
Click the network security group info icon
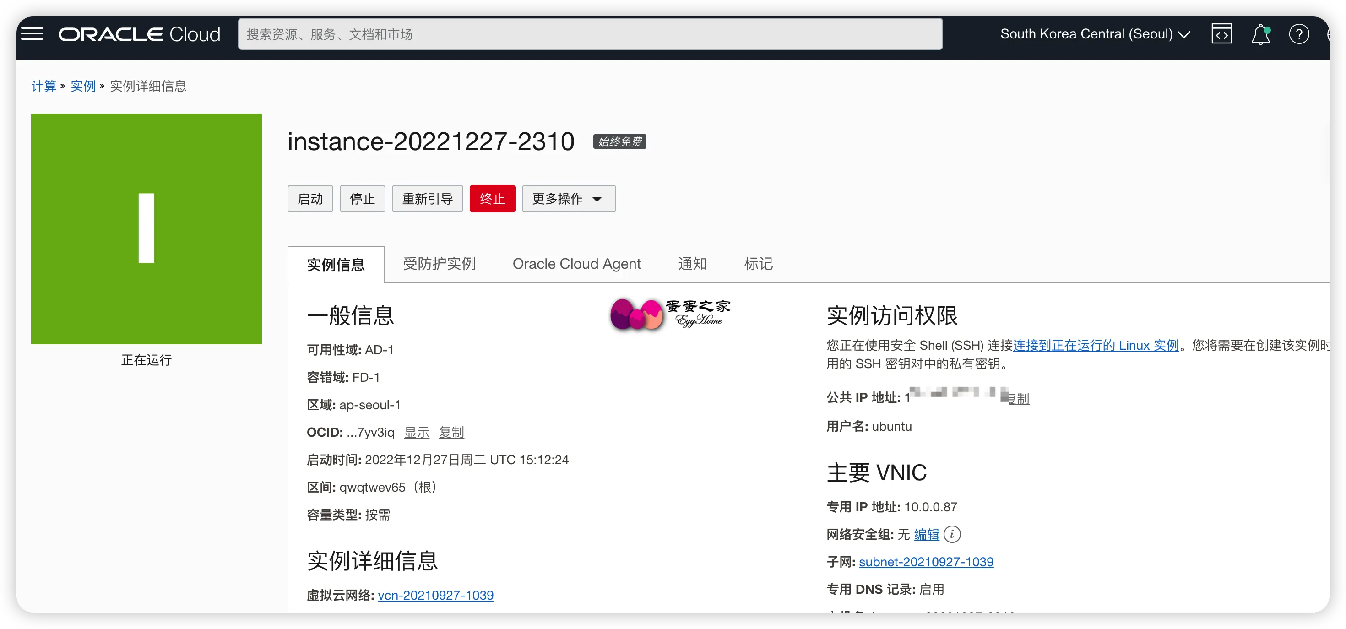952,534
